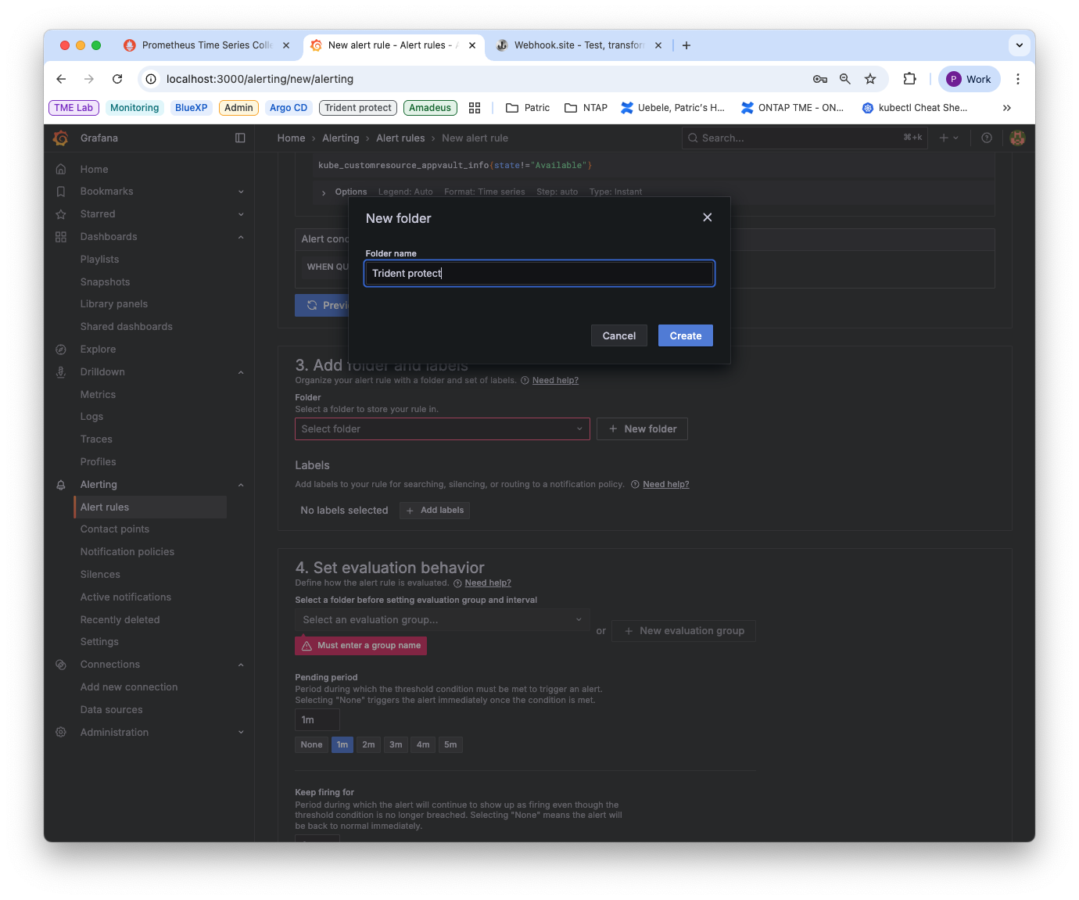
Task: Open Logs under Drilldown
Action: coord(91,416)
